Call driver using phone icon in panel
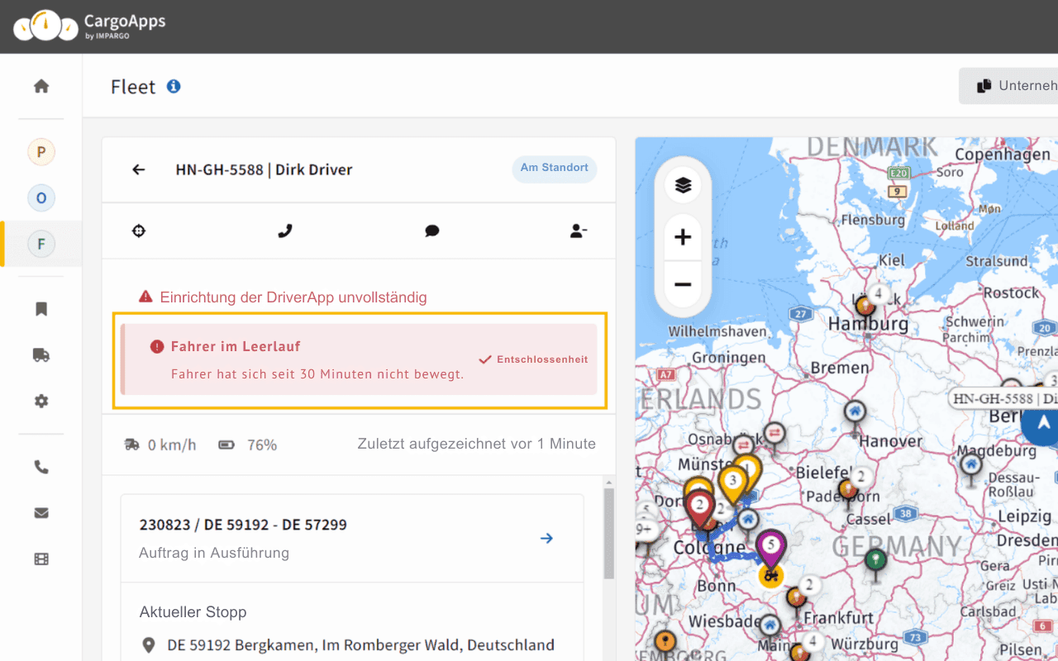1058x661 pixels. point(285,231)
